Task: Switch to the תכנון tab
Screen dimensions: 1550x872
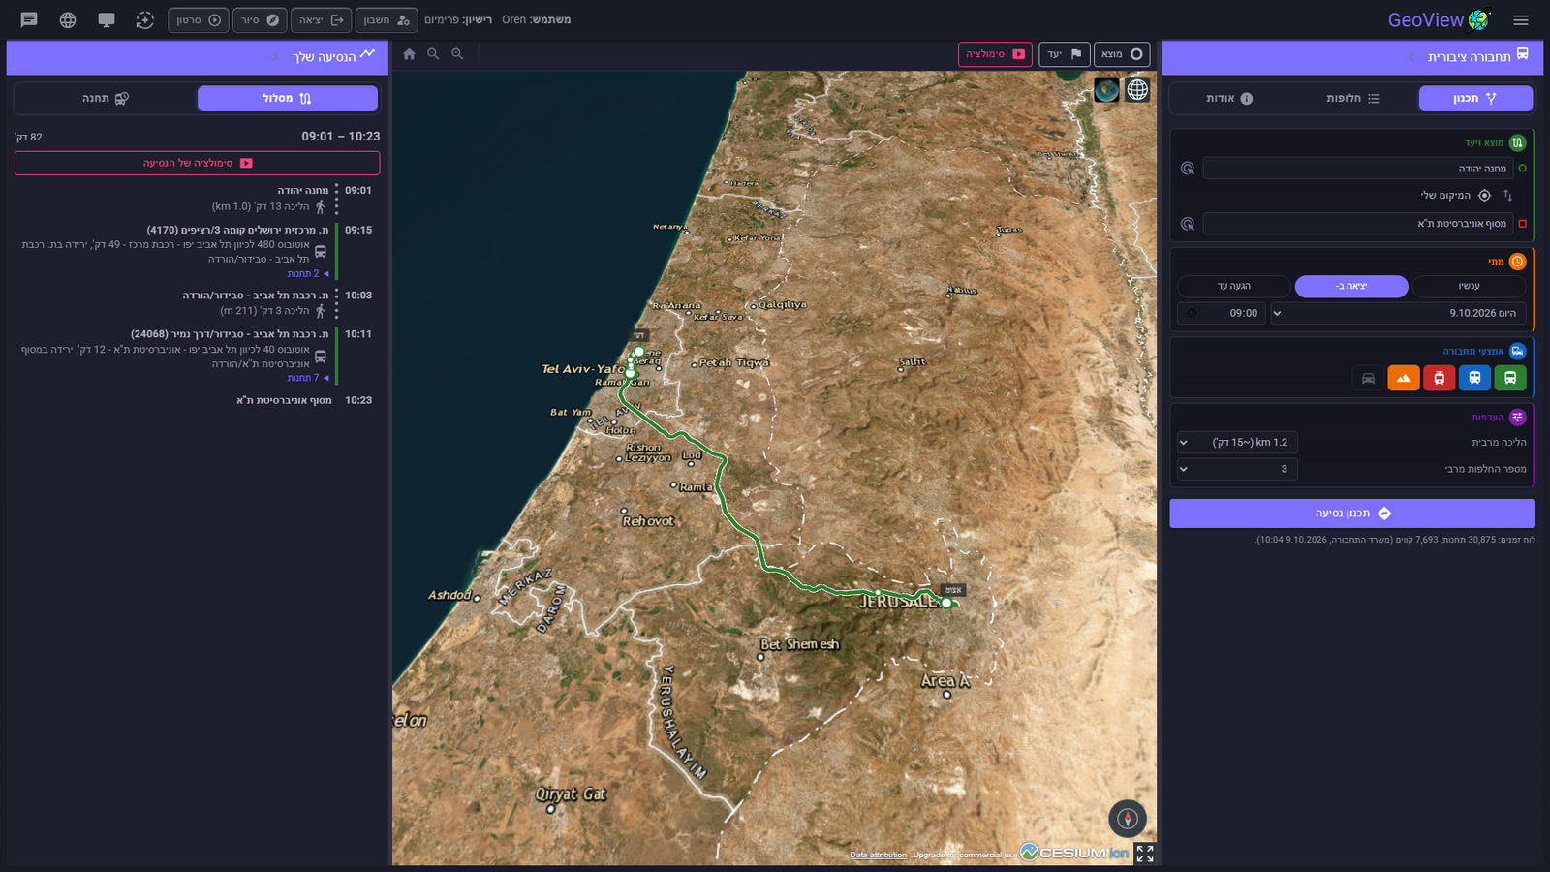Action: (1475, 98)
